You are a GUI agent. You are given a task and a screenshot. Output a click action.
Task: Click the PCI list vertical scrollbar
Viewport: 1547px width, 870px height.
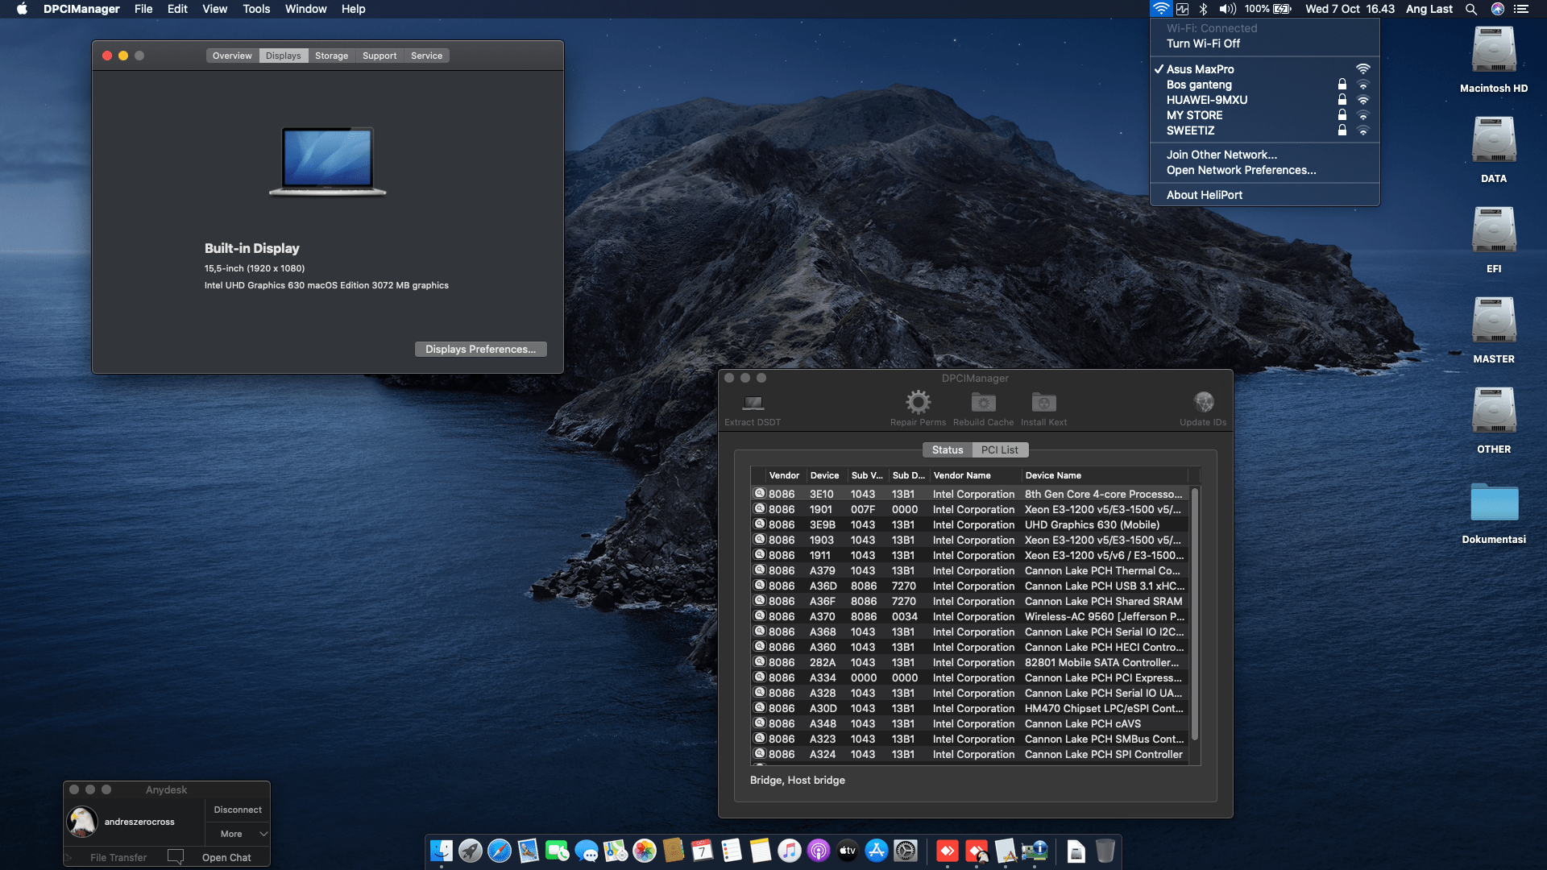pos(1194,612)
